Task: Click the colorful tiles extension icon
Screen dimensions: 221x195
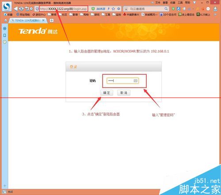Action: tap(184, 9)
